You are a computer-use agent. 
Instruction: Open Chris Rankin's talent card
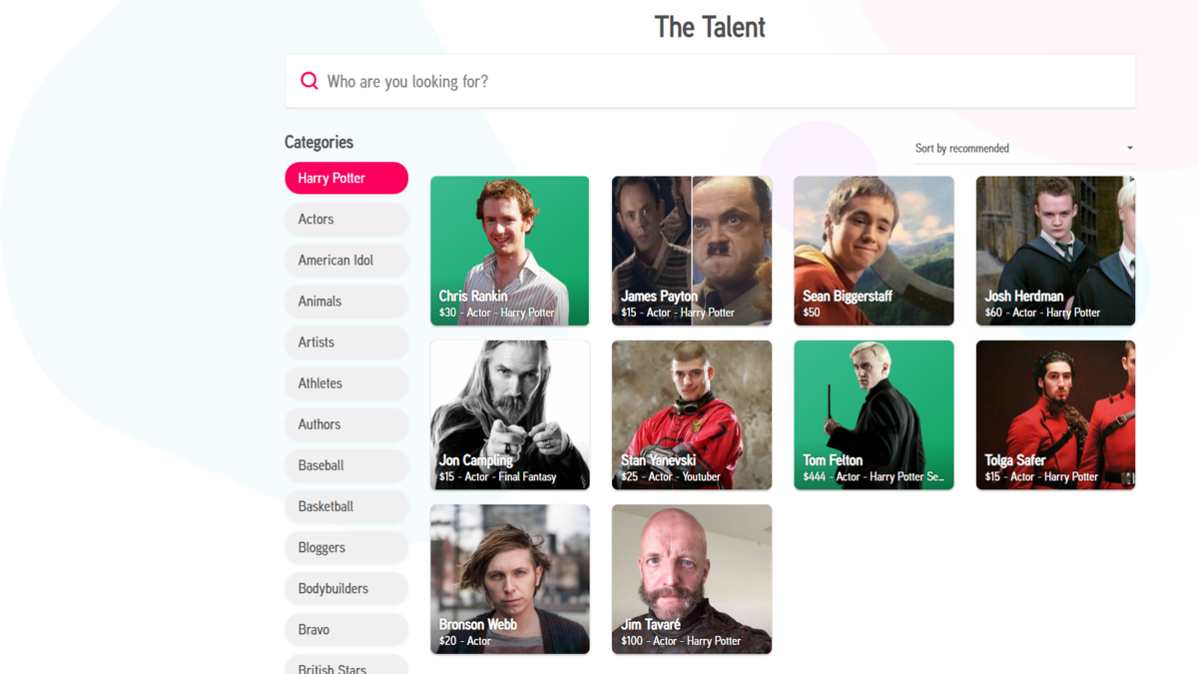click(510, 251)
